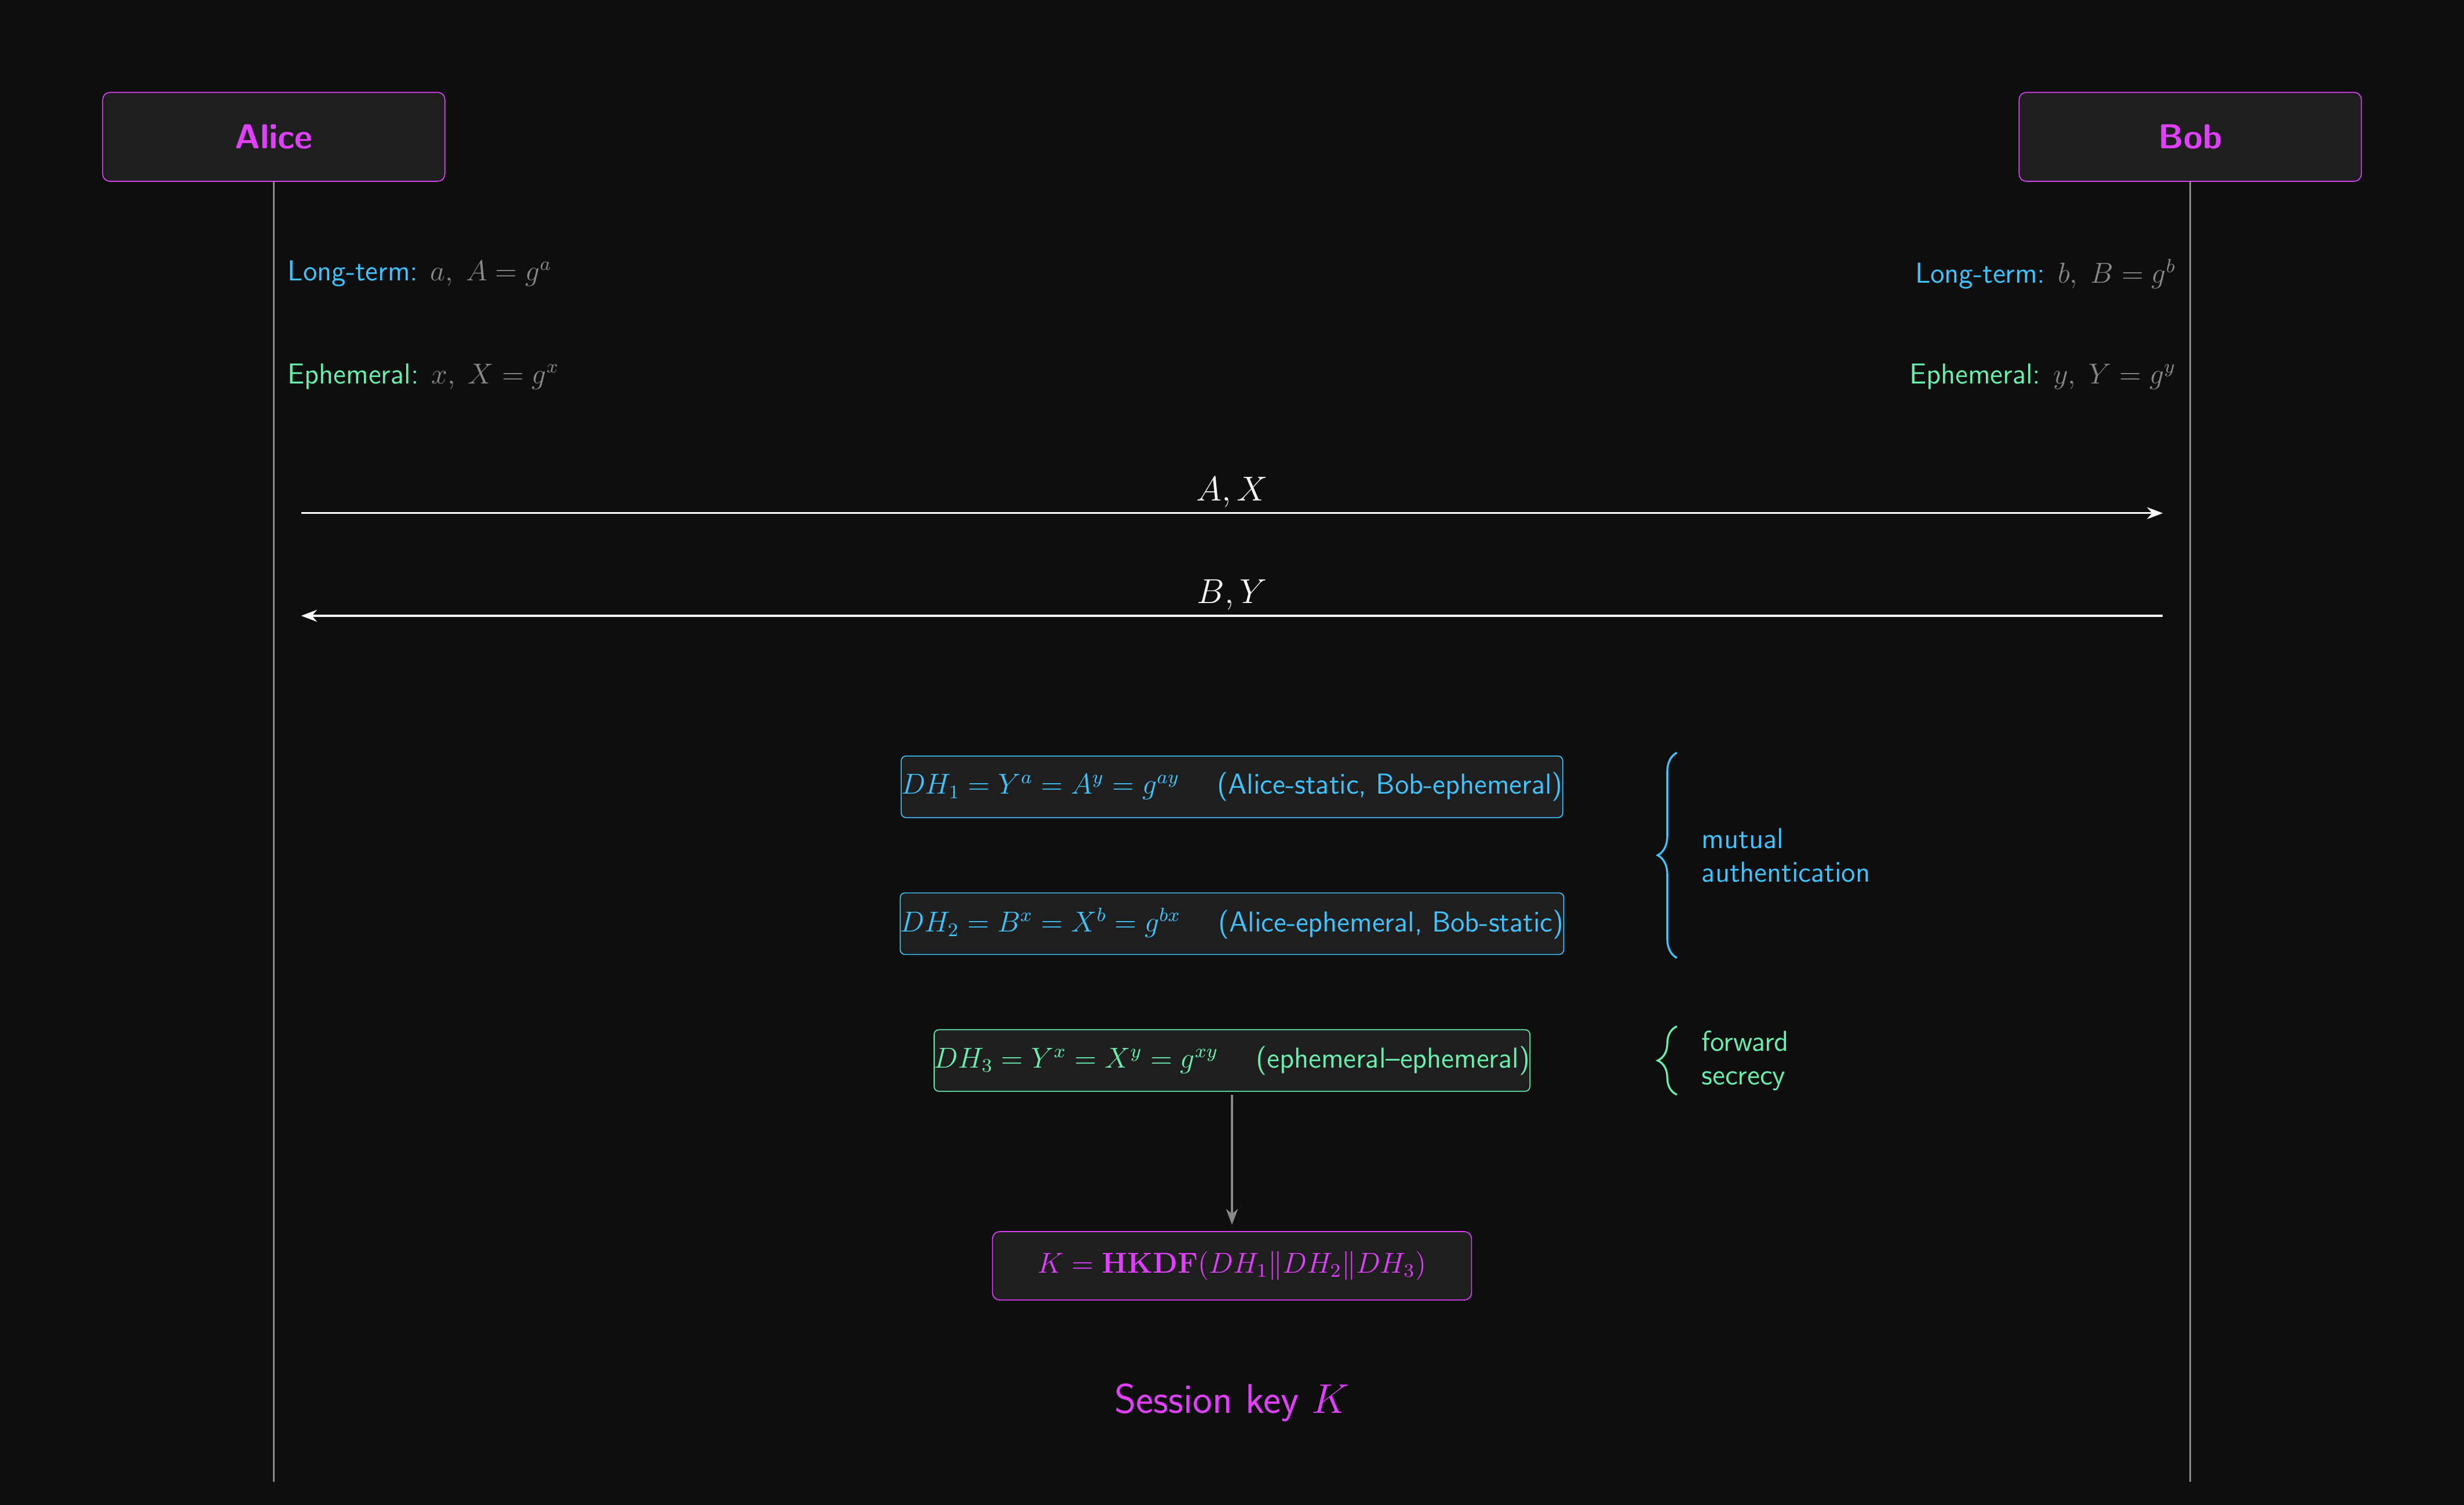This screenshot has width=2464, height=1505.
Task: Click the forward secrecy label
Action: [1743, 1060]
